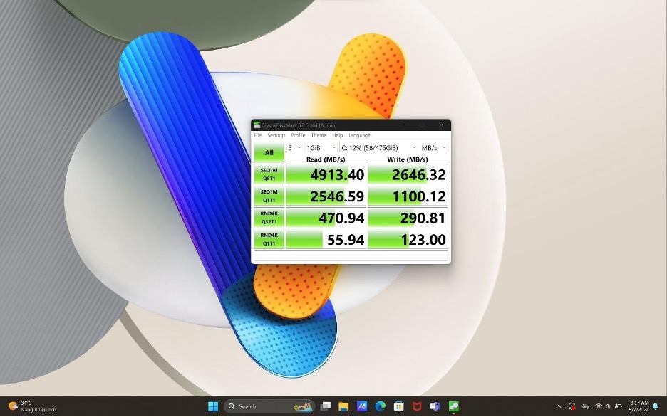This screenshot has width=667, height=417.
Task: Open the Settings menu
Action: tap(276, 135)
